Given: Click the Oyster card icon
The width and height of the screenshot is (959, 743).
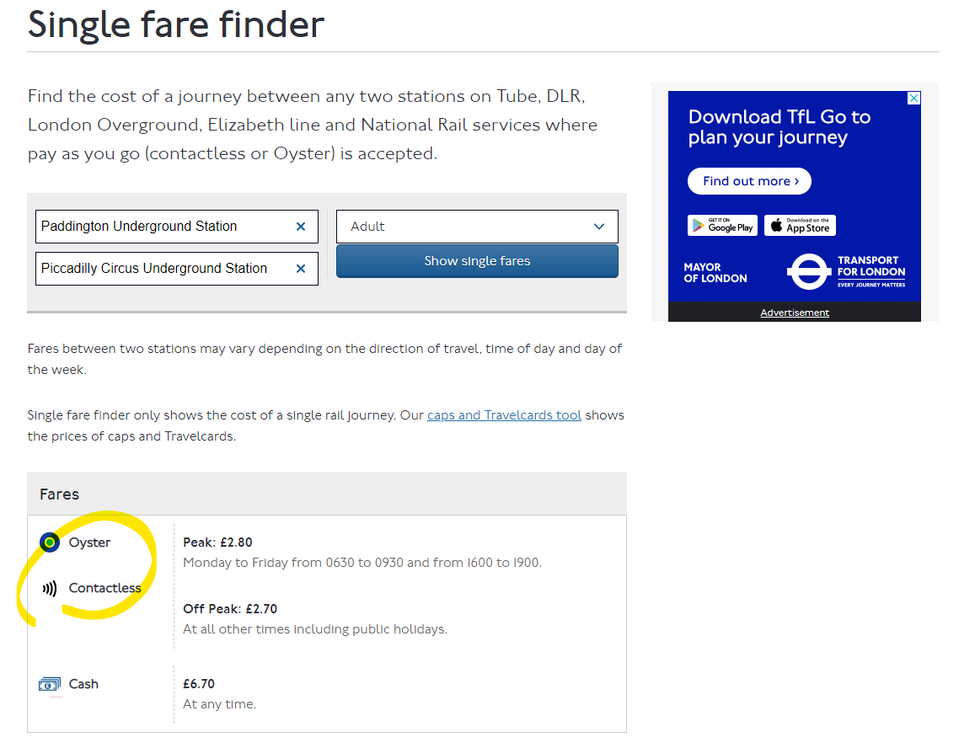Looking at the screenshot, I should [x=50, y=543].
